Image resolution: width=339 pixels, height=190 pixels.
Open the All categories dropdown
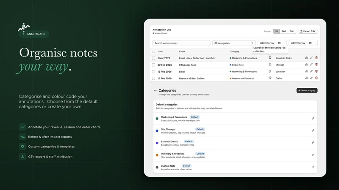234,43
